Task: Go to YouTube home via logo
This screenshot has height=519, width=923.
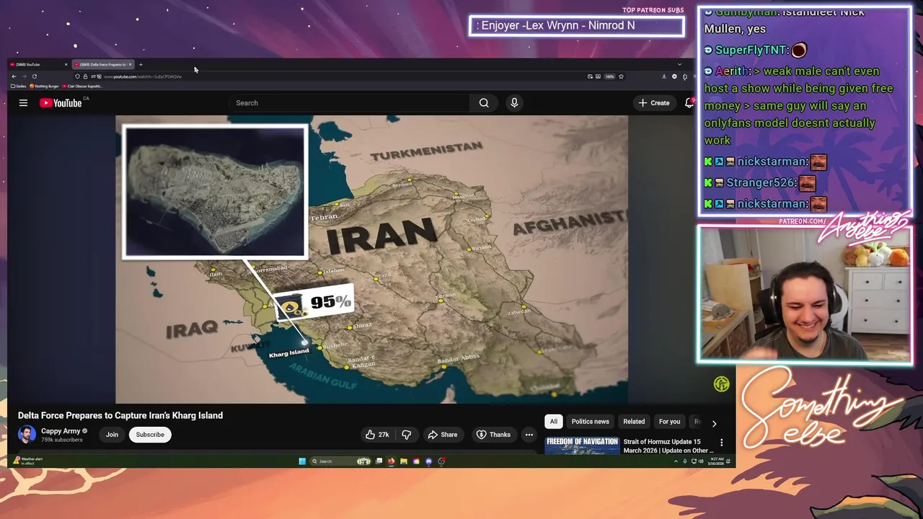Action: click(x=61, y=103)
